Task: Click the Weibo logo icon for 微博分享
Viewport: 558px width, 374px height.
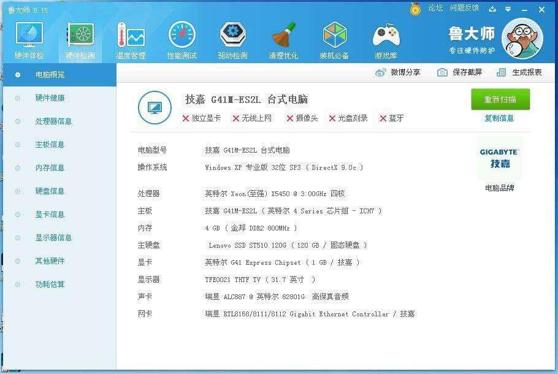Action: (380, 72)
